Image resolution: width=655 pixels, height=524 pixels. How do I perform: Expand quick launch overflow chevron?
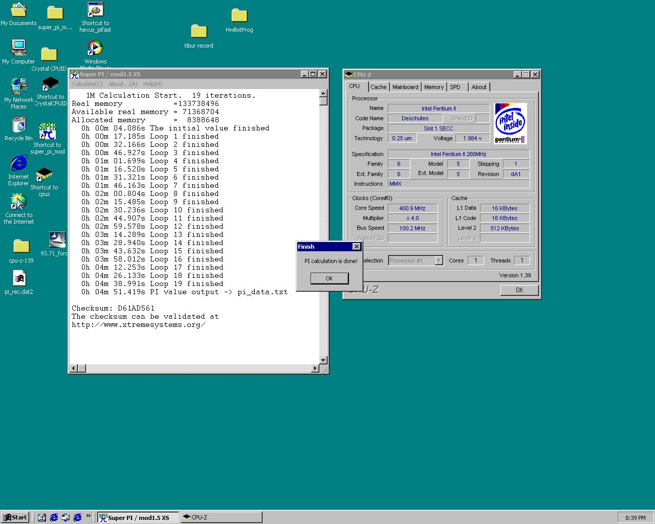tap(88, 516)
